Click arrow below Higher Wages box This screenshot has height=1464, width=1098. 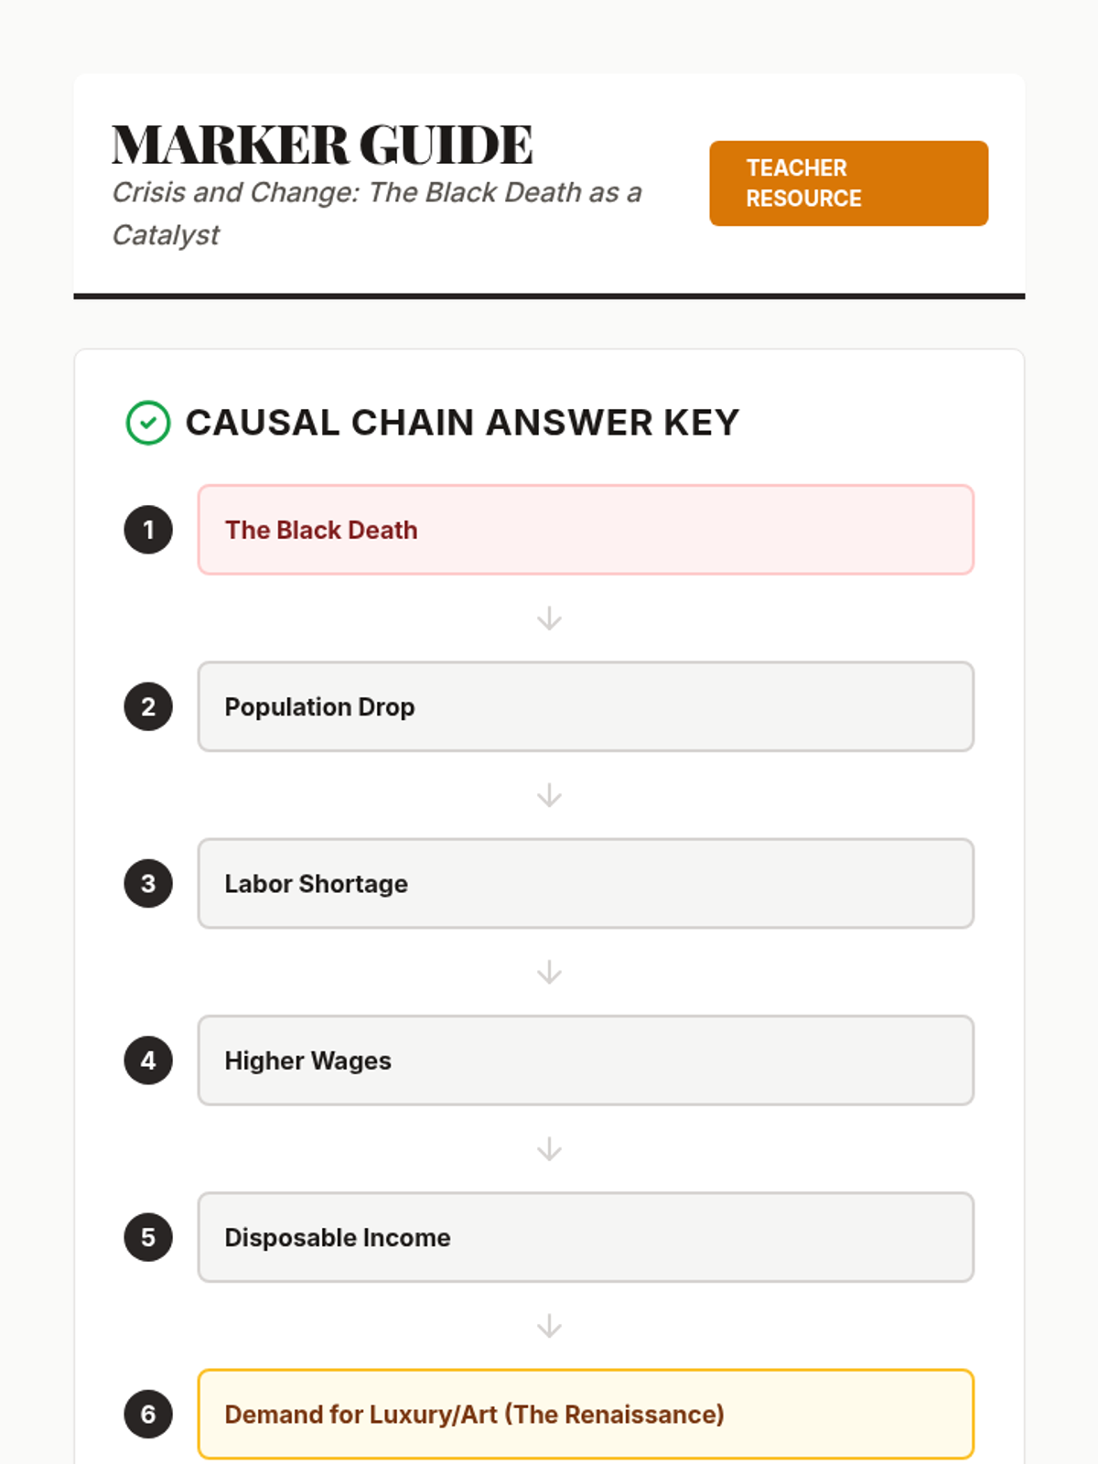coord(549,1148)
